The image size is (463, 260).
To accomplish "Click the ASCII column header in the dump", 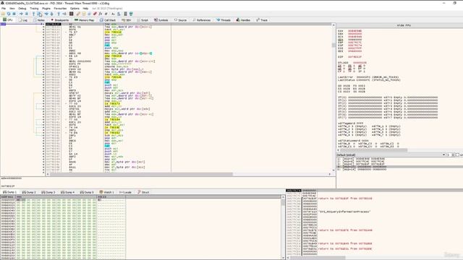I will click(111, 196).
